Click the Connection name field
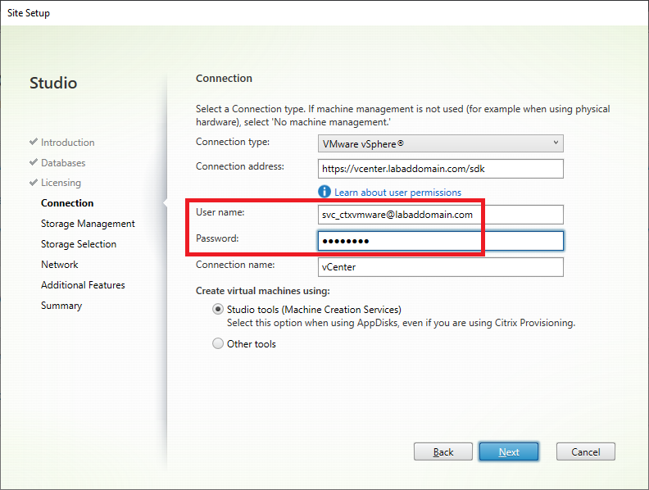The height and width of the screenshot is (490, 649). point(440,267)
